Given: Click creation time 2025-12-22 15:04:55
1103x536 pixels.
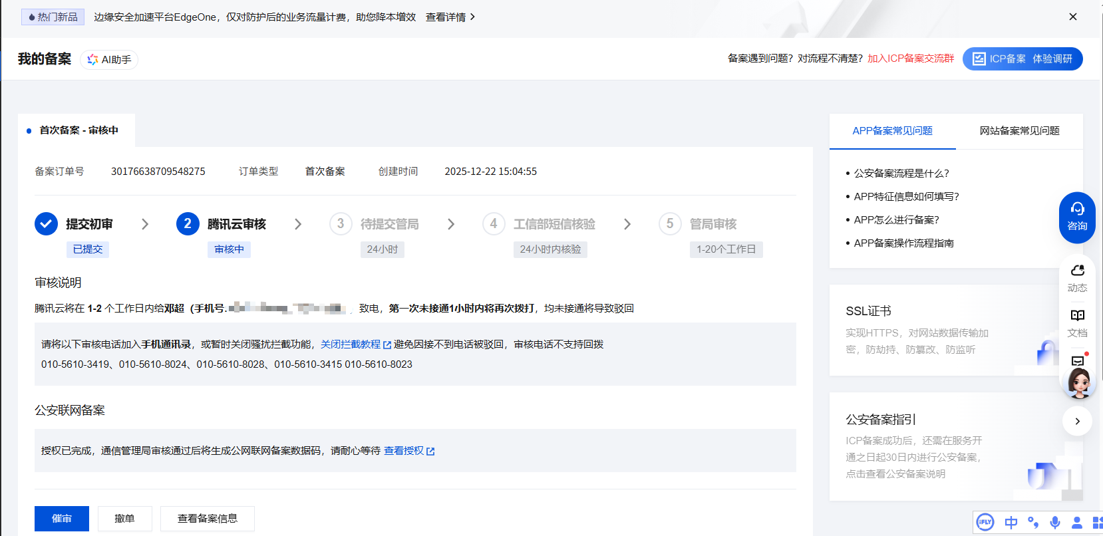Looking at the screenshot, I should click(491, 172).
